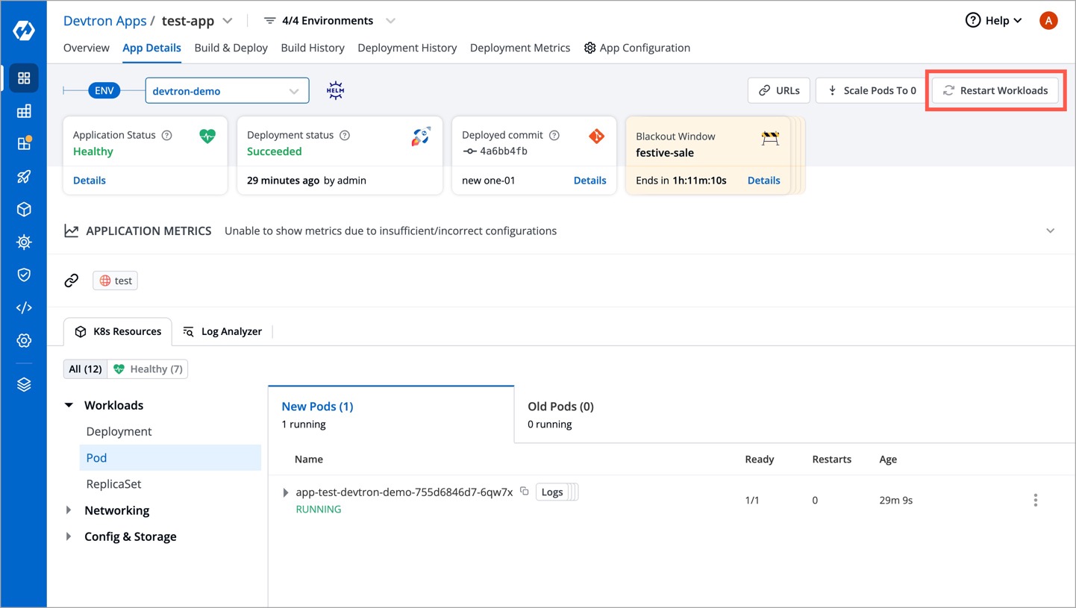Select the All (12) filter

[x=85, y=369]
